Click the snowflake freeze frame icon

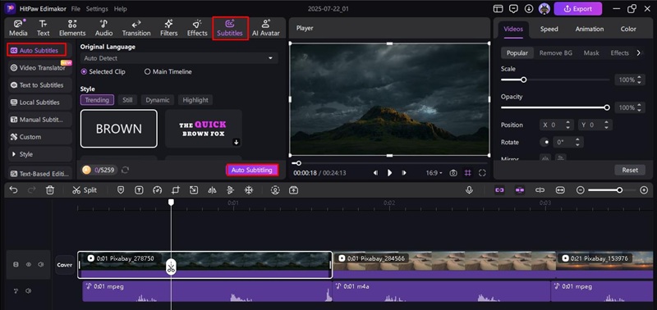249,190
